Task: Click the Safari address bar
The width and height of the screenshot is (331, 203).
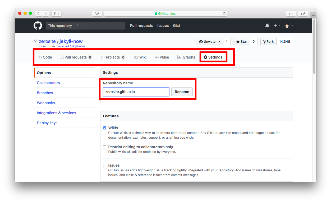Action: tap(165, 13)
